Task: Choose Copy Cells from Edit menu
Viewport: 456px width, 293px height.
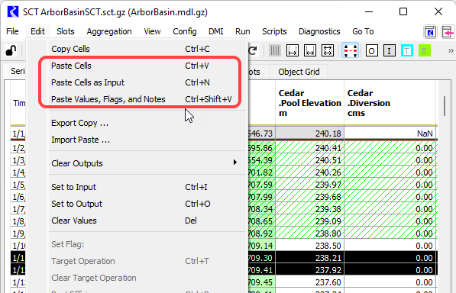Action: 137,49
